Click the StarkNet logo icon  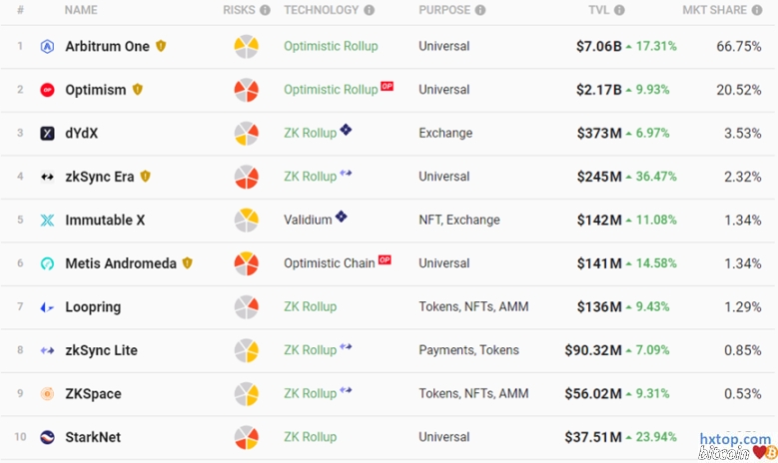click(x=47, y=437)
